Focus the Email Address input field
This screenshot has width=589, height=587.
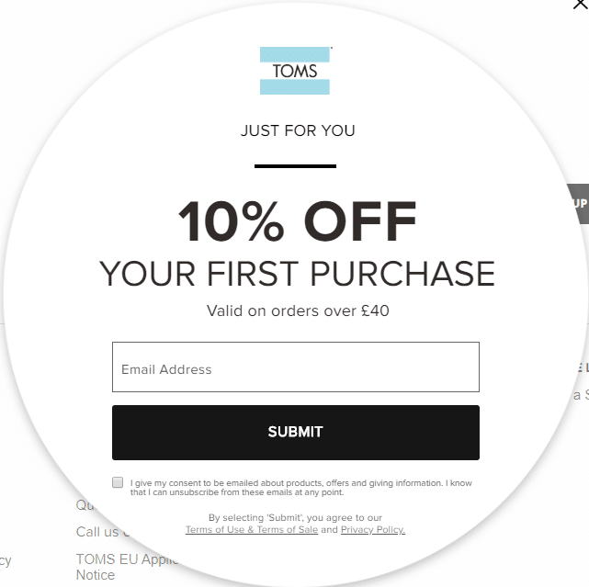296,367
